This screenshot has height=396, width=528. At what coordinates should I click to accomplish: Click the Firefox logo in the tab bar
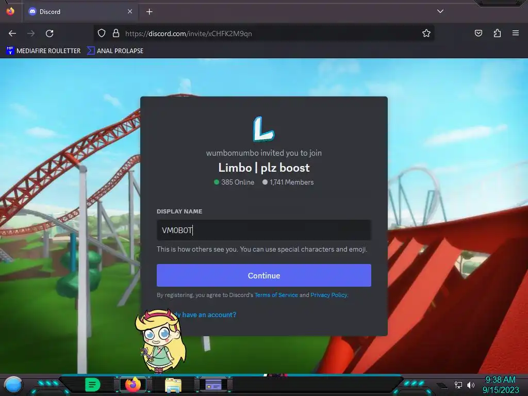(x=10, y=11)
